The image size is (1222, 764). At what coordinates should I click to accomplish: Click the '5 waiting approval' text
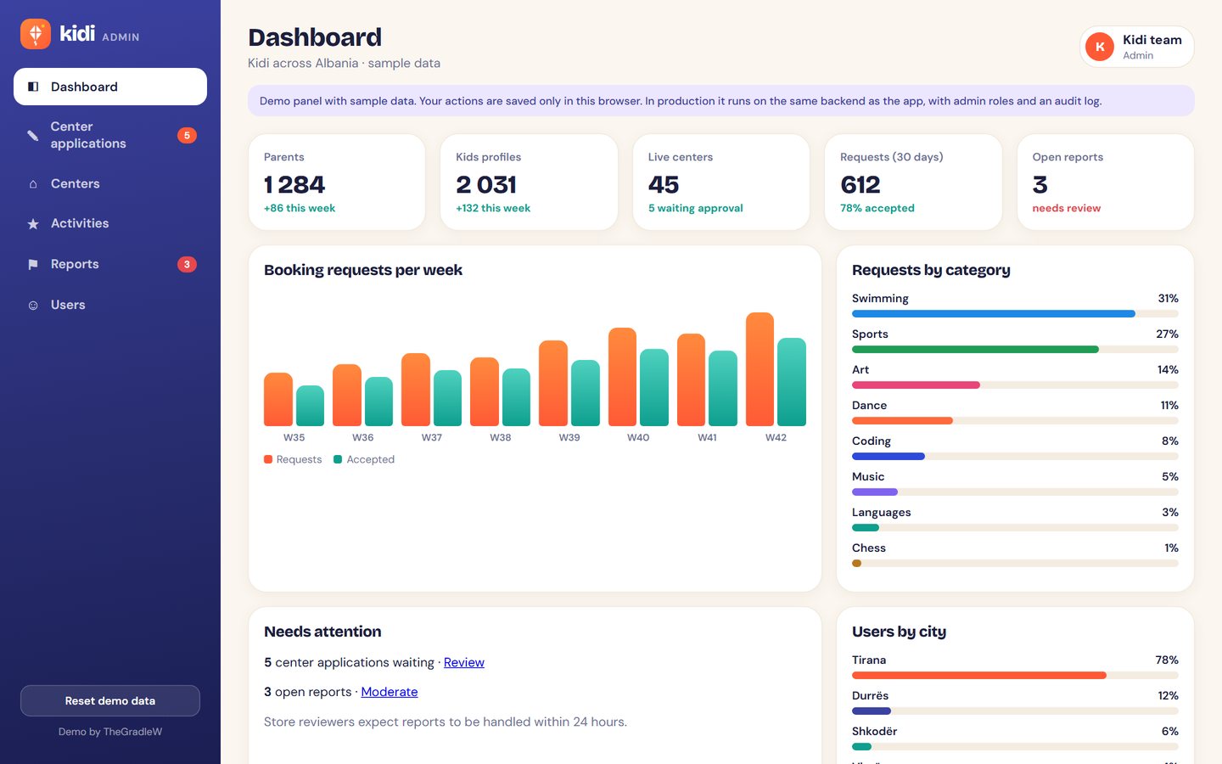(x=696, y=208)
